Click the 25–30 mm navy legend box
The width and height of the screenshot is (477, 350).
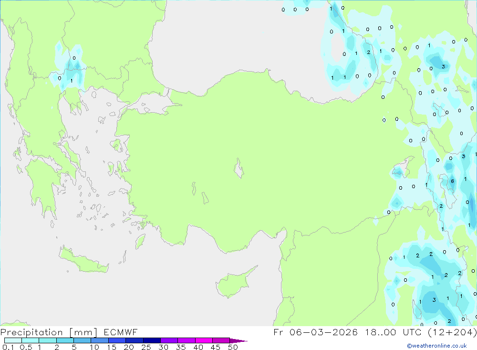click(152, 340)
